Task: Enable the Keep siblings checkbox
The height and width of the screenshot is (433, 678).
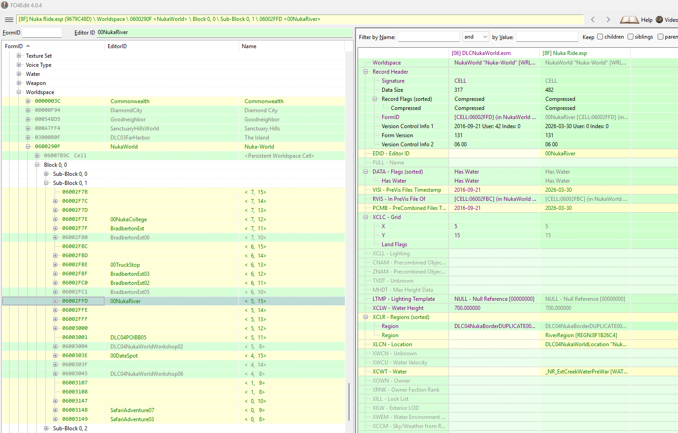Action: point(630,37)
